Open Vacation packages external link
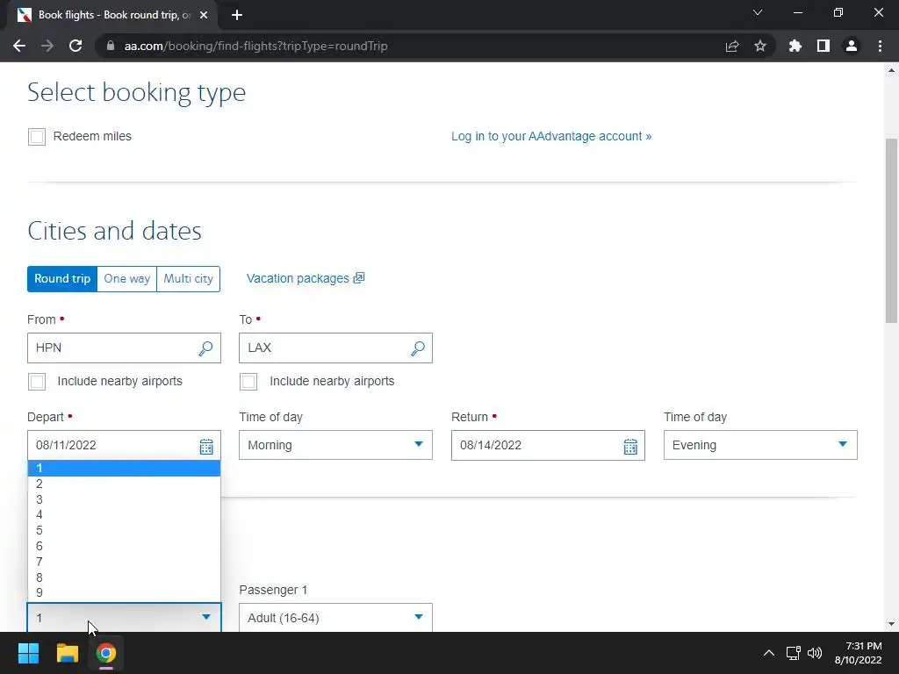899x674 pixels. coord(305,278)
